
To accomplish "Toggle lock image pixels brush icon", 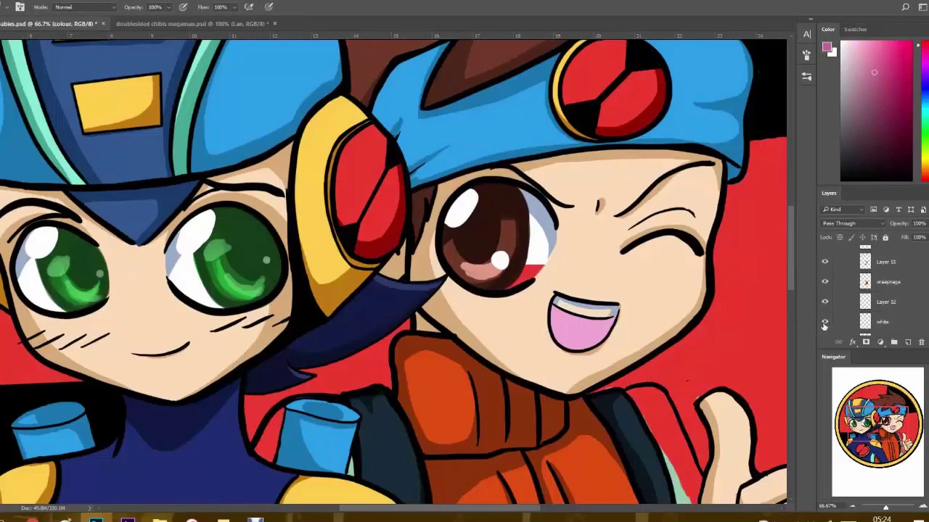I will pyautogui.click(x=851, y=237).
